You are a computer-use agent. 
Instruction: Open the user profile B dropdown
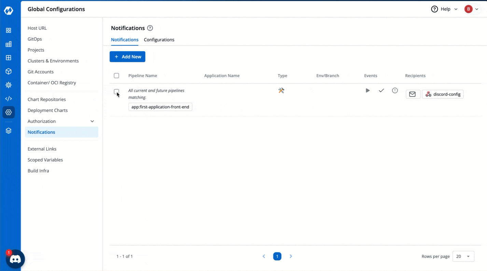(x=471, y=9)
